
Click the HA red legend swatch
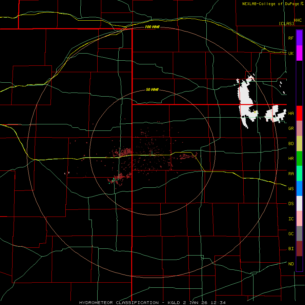tap(299, 113)
